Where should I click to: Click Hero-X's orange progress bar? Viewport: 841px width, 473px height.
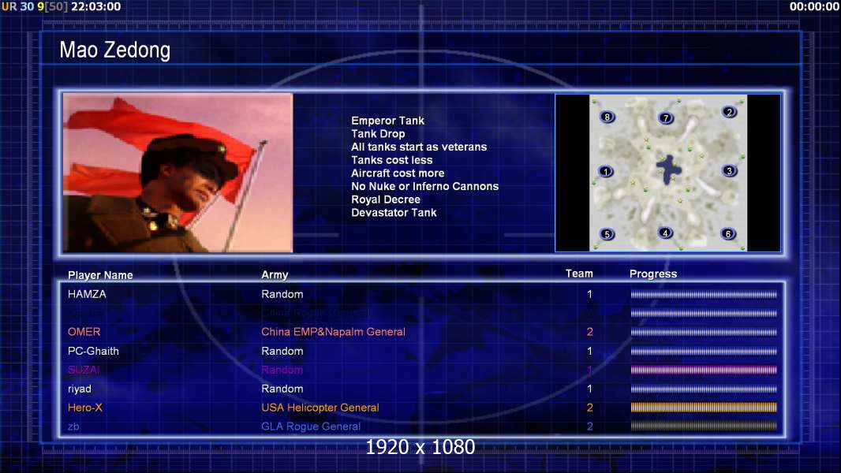point(704,408)
